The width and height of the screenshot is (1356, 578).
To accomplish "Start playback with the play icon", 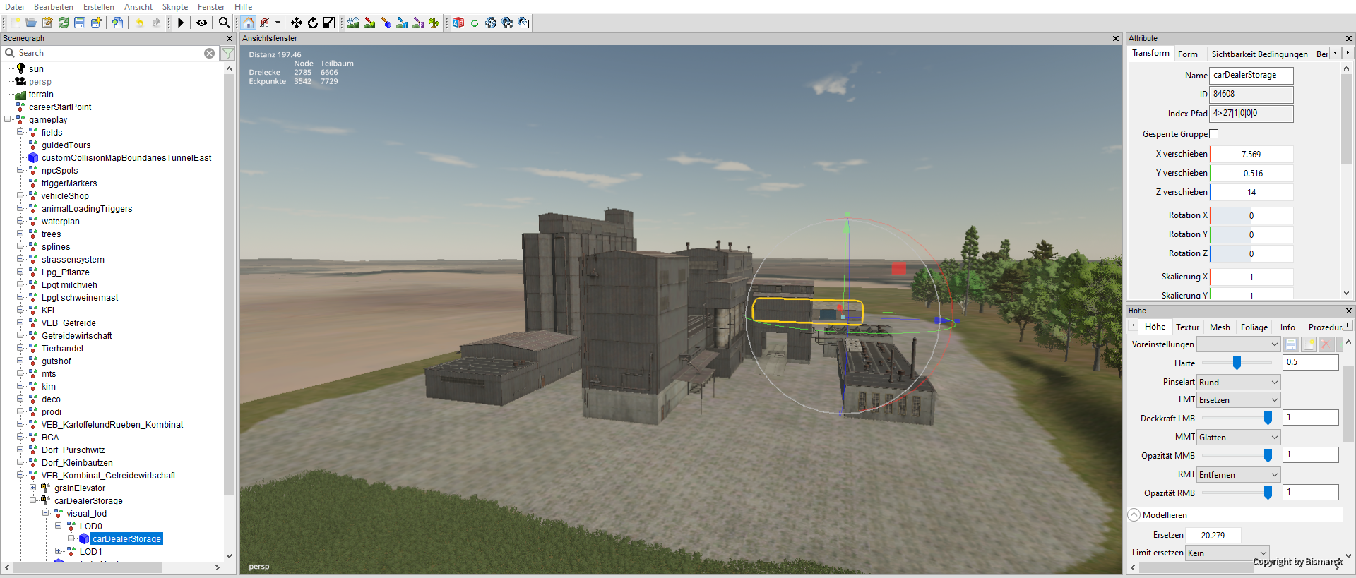I will pyautogui.click(x=181, y=23).
